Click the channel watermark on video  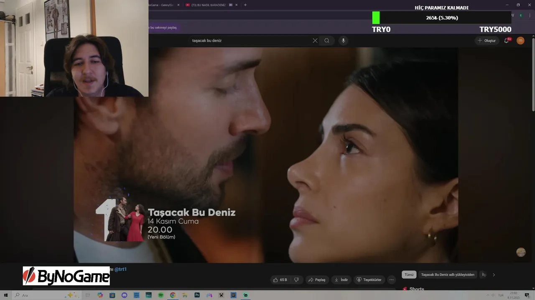(521, 252)
